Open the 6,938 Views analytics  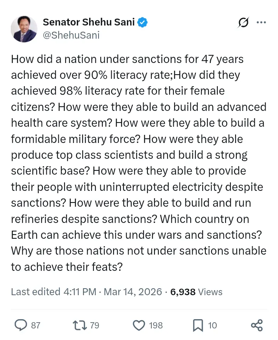coord(196,292)
